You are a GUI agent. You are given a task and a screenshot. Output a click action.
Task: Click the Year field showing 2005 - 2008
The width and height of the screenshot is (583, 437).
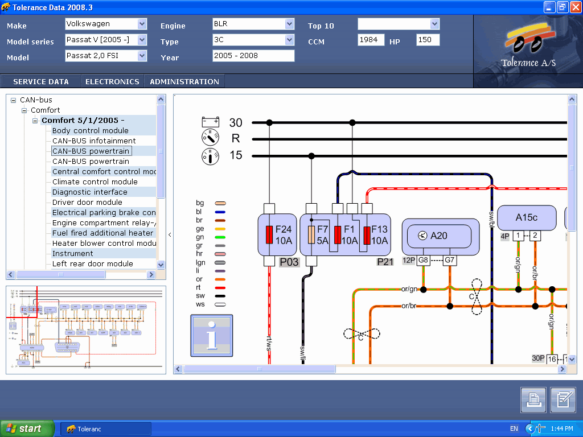[x=253, y=56]
